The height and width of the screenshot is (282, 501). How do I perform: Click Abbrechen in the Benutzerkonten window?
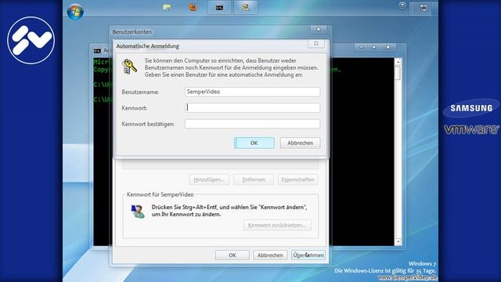click(x=270, y=255)
